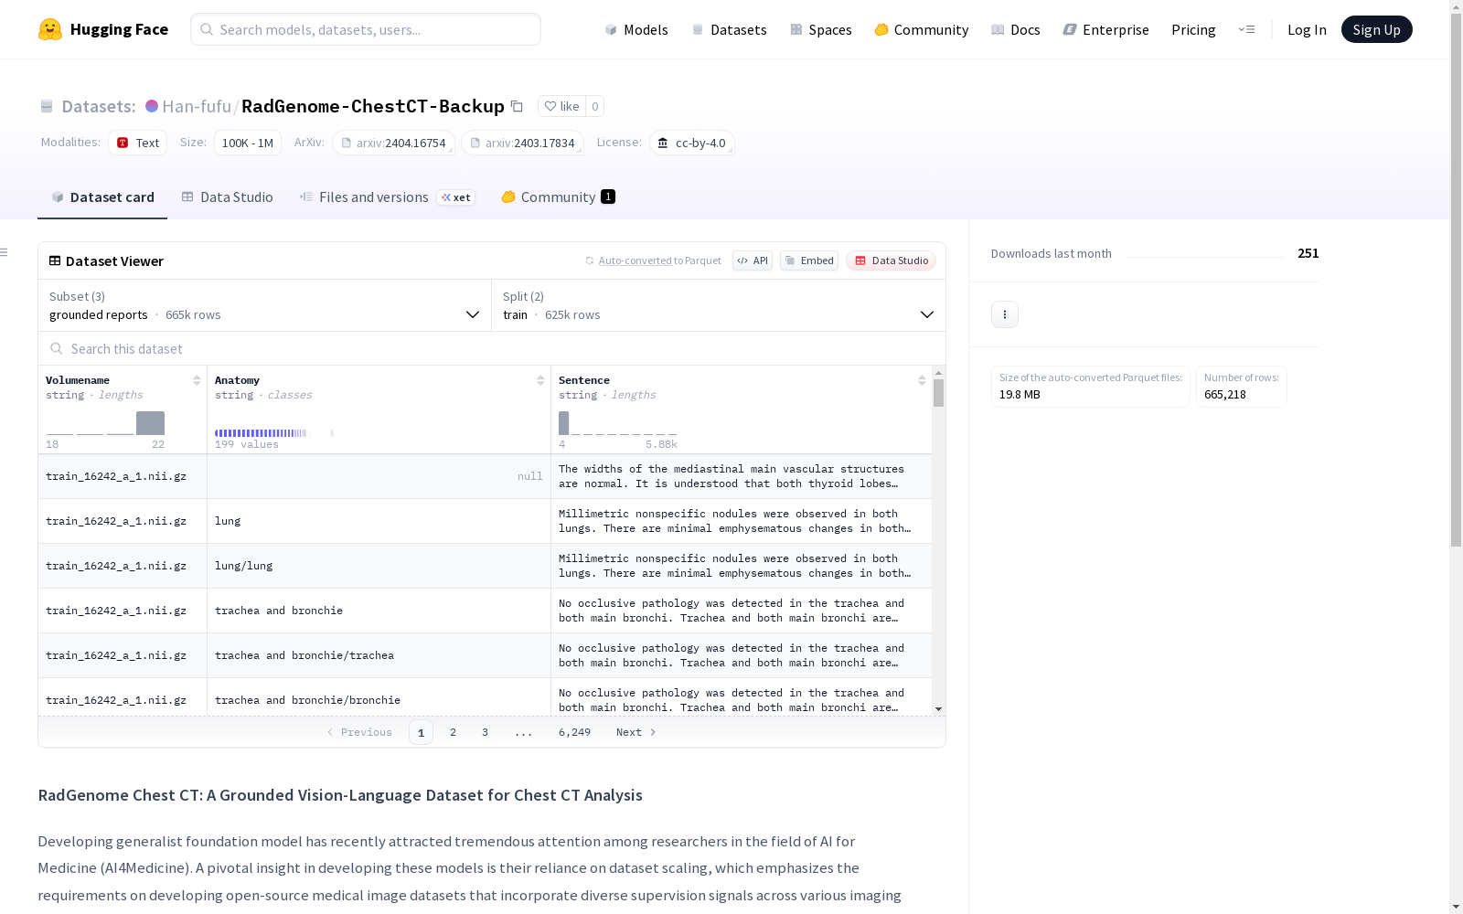The image size is (1463, 914).
Task: Click the 100K - 1M size tag
Action: pos(248,143)
